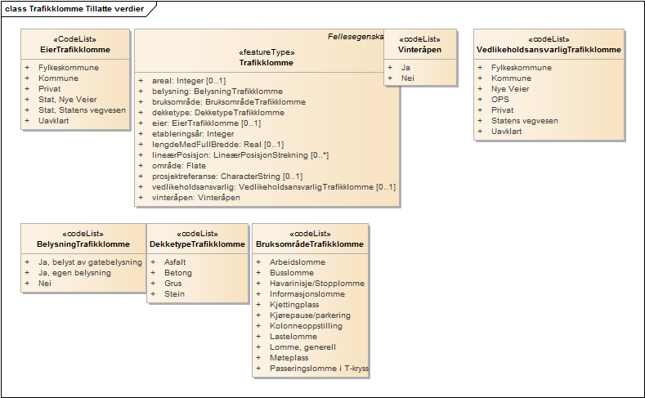Click the VedlikeholdsansvarligTrafikklomme code list title
Screen dimensions: 645x398
[x=549, y=50]
